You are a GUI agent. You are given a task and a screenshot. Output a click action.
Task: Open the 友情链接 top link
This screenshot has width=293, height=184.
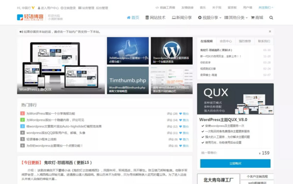click(x=187, y=8)
